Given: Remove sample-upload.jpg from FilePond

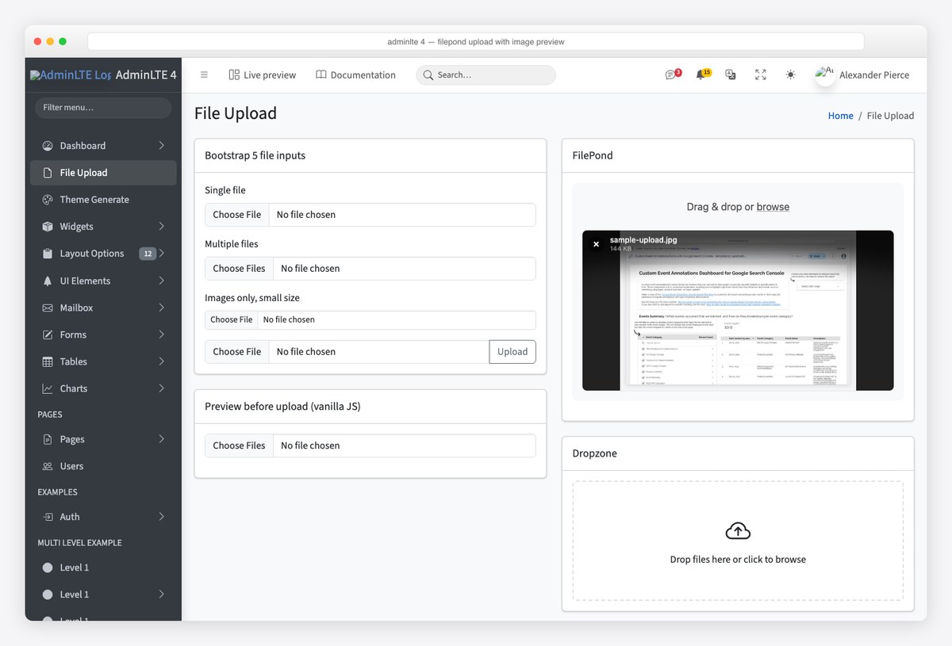Looking at the screenshot, I should pyautogui.click(x=597, y=244).
